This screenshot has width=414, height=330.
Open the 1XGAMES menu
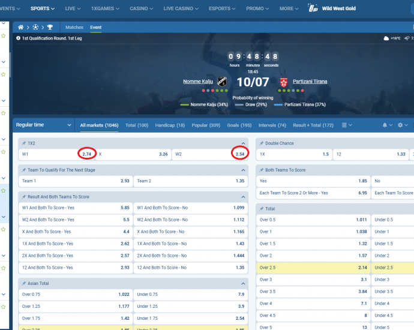pos(105,8)
